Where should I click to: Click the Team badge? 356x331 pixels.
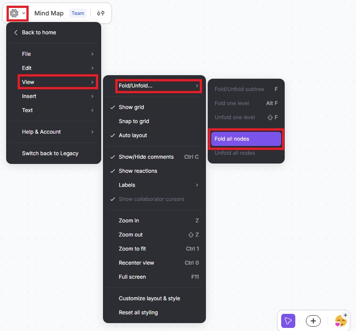78,13
